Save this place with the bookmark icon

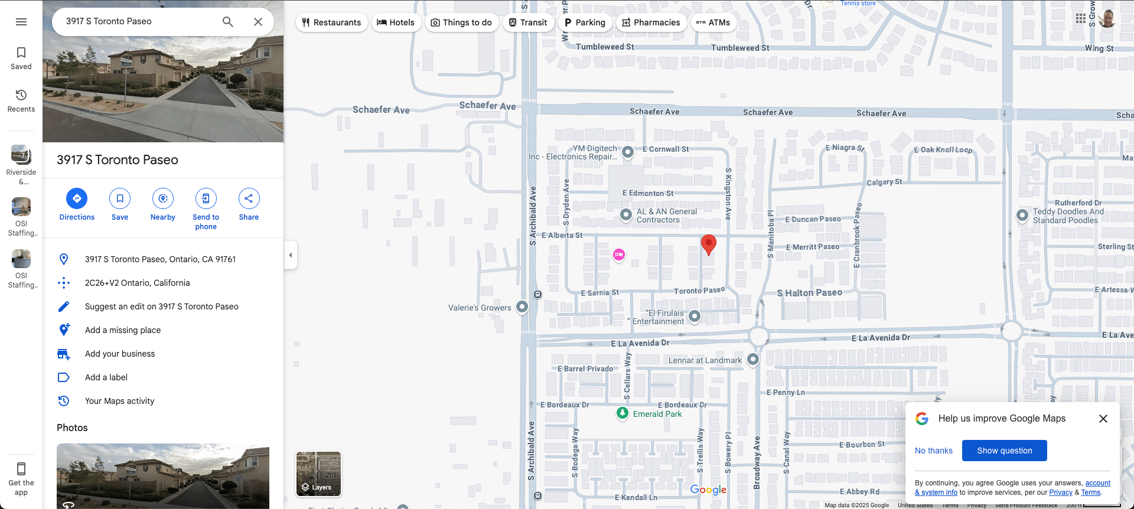120,199
